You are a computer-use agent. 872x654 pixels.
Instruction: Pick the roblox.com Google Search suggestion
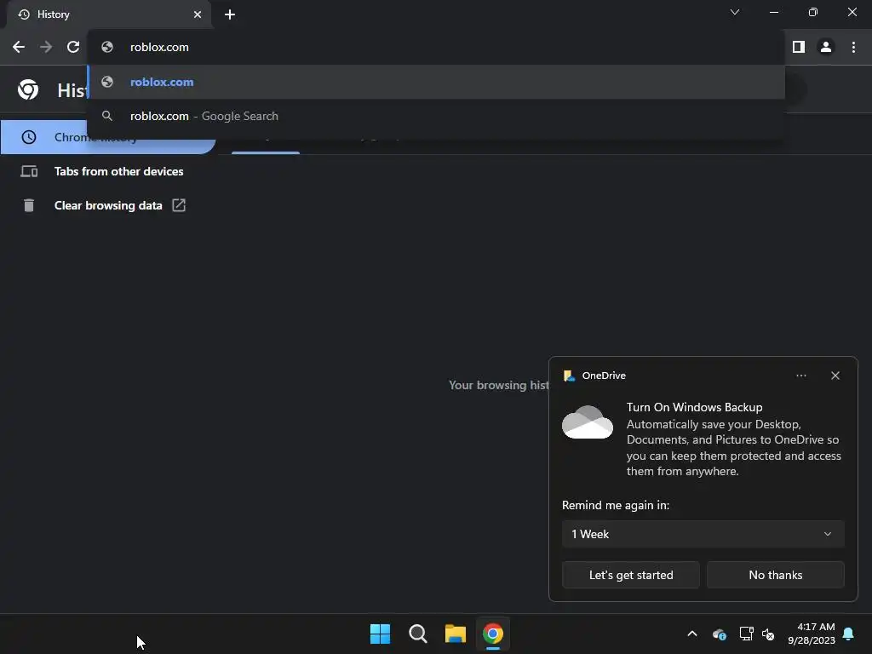(x=437, y=116)
